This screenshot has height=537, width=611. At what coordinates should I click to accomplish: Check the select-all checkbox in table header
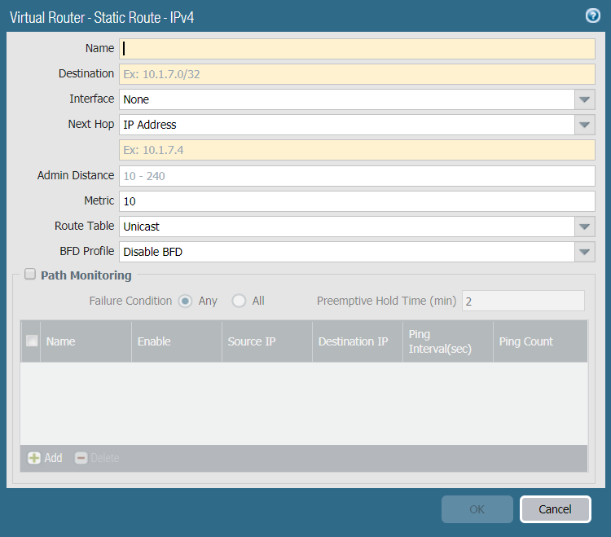(x=32, y=341)
